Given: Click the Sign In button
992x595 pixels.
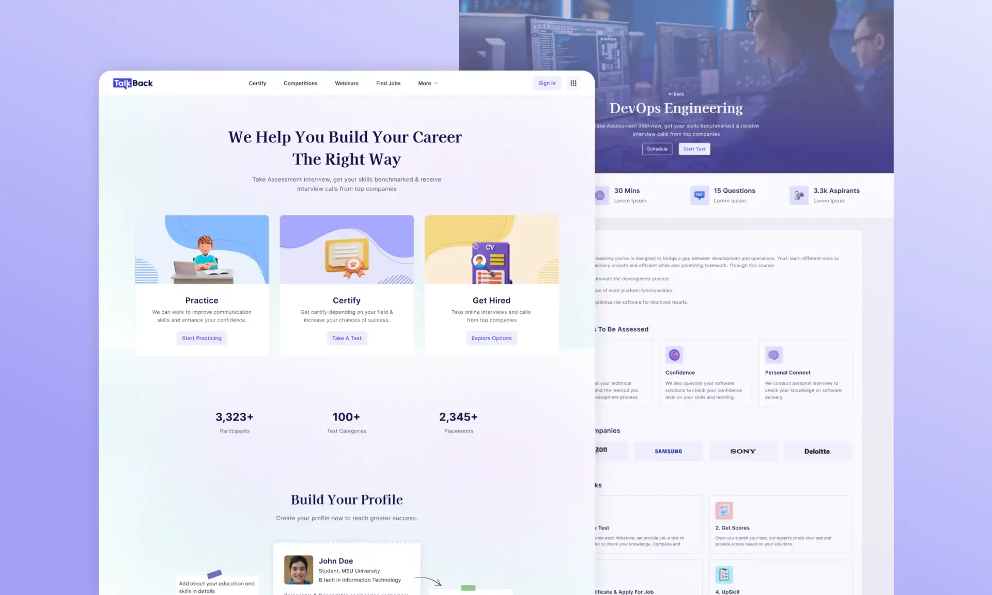Looking at the screenshot, I should pyautogui.click(x=546, y=84).
